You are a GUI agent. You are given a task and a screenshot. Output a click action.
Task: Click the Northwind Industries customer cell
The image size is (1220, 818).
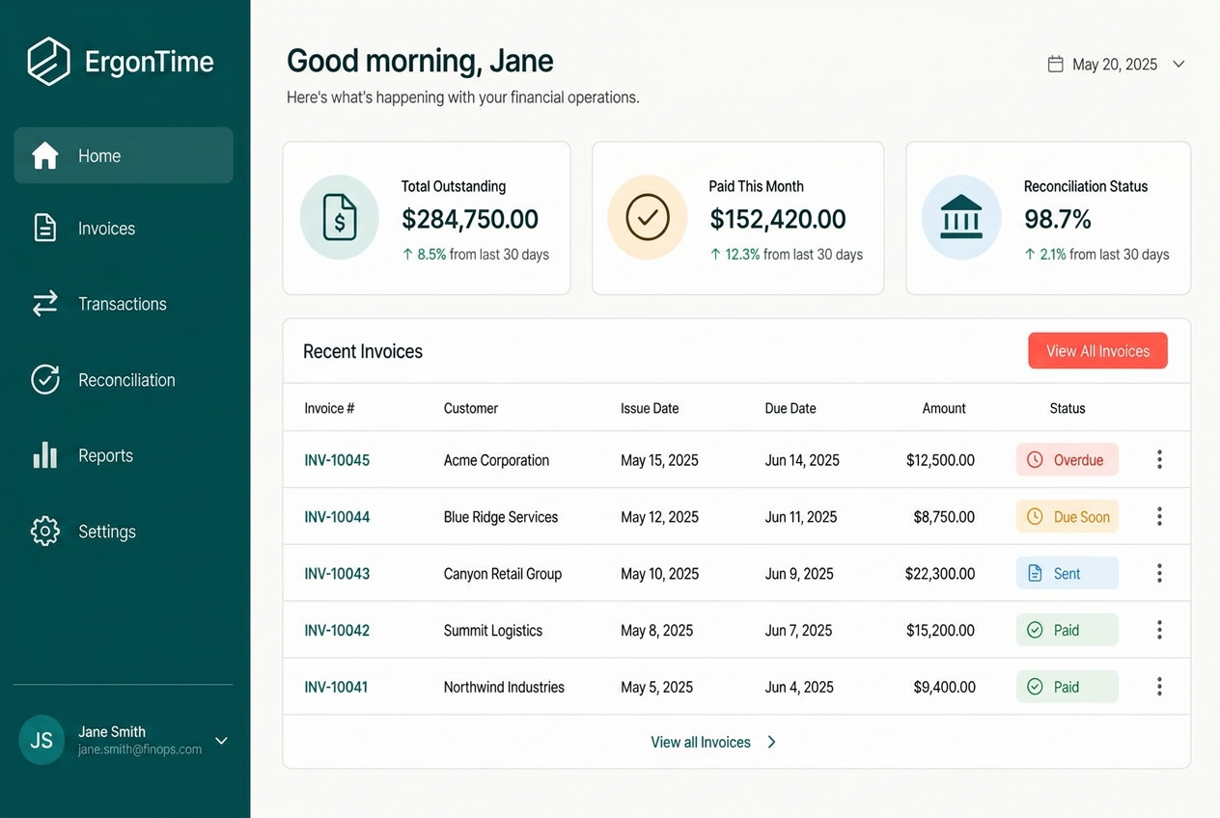(504, 687)
